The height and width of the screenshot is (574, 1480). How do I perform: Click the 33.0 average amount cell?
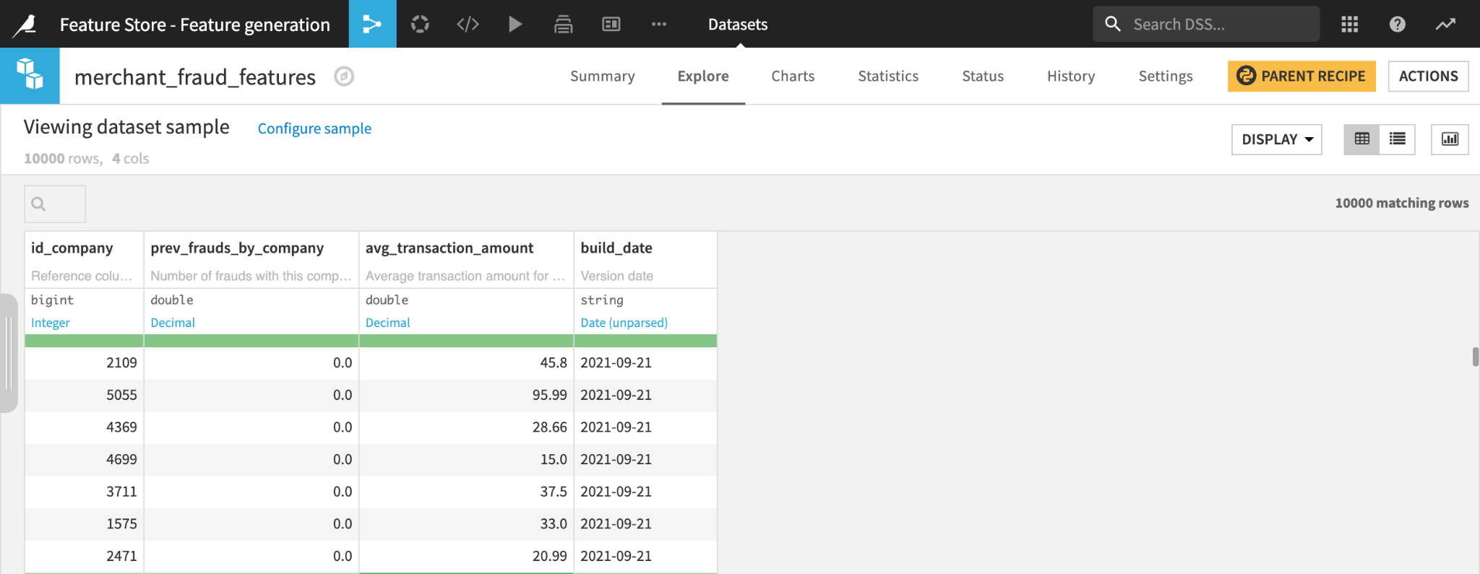coord(467,524)
